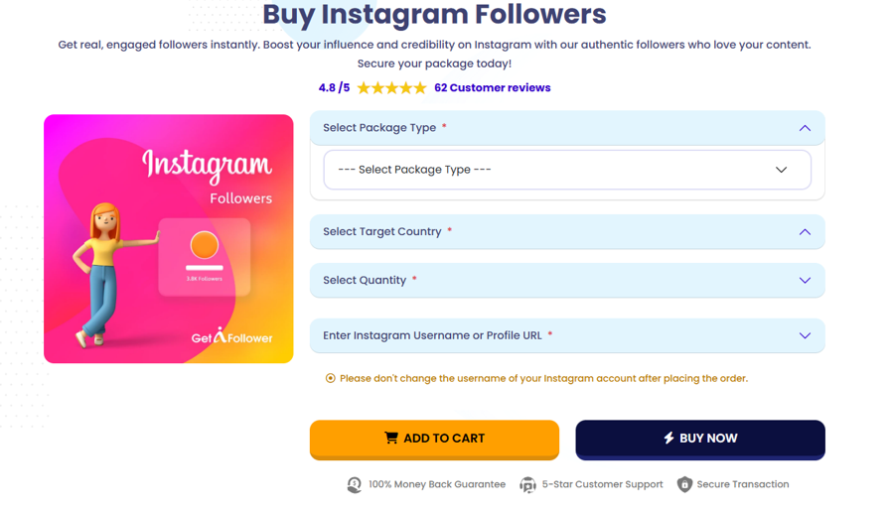Viewport: 891px width, 510px height.
Task: Open the Select Package Type dropdown
Action: (x=566, y=170)
